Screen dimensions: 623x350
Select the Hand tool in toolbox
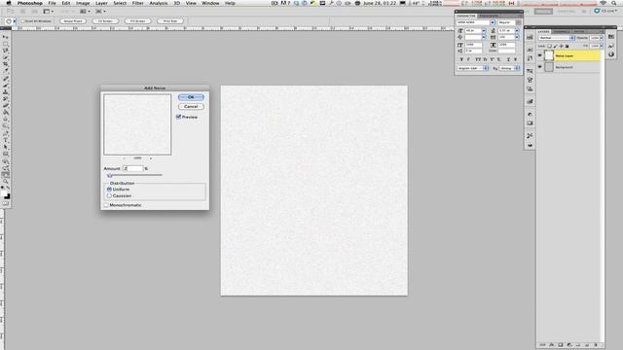point(6,175)
